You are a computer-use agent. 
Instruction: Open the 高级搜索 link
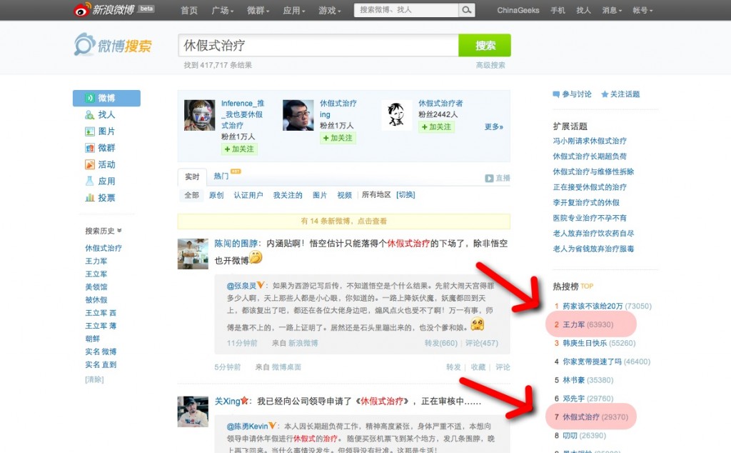[x=490, y=65]
